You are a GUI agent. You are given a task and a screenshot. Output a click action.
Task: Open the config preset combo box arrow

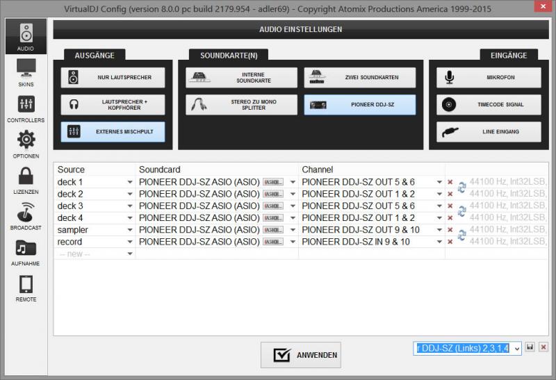[517, 349]
